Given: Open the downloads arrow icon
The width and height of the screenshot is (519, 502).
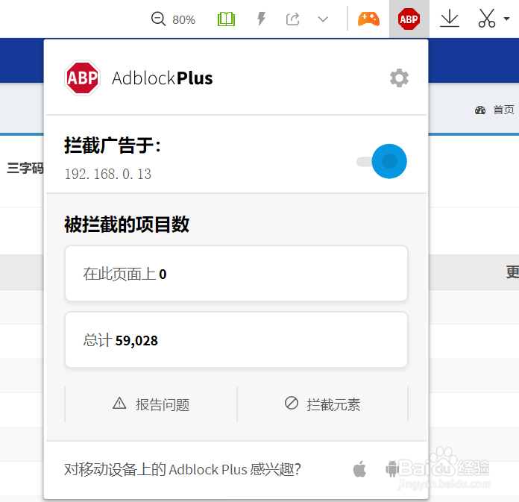Looking at the screenshot, I should point(450,19).
